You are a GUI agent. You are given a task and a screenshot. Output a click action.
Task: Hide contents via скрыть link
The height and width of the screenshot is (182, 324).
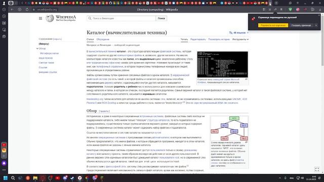pyautogui.click(x=57, y=39)
